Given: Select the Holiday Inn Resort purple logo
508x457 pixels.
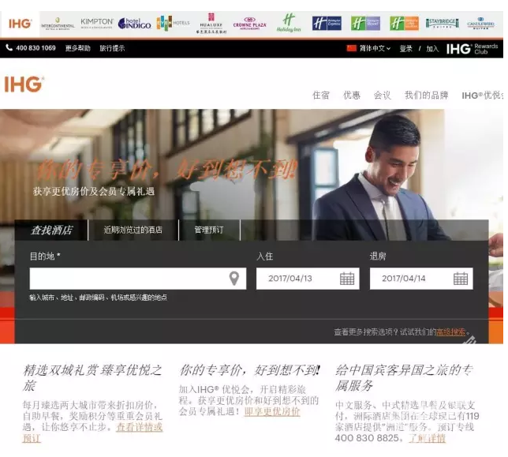Looking at the screenshot, I should (x=365, y=24).
